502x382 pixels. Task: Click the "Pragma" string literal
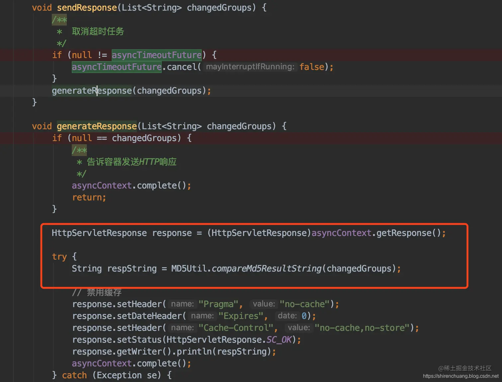pos(218,304)
